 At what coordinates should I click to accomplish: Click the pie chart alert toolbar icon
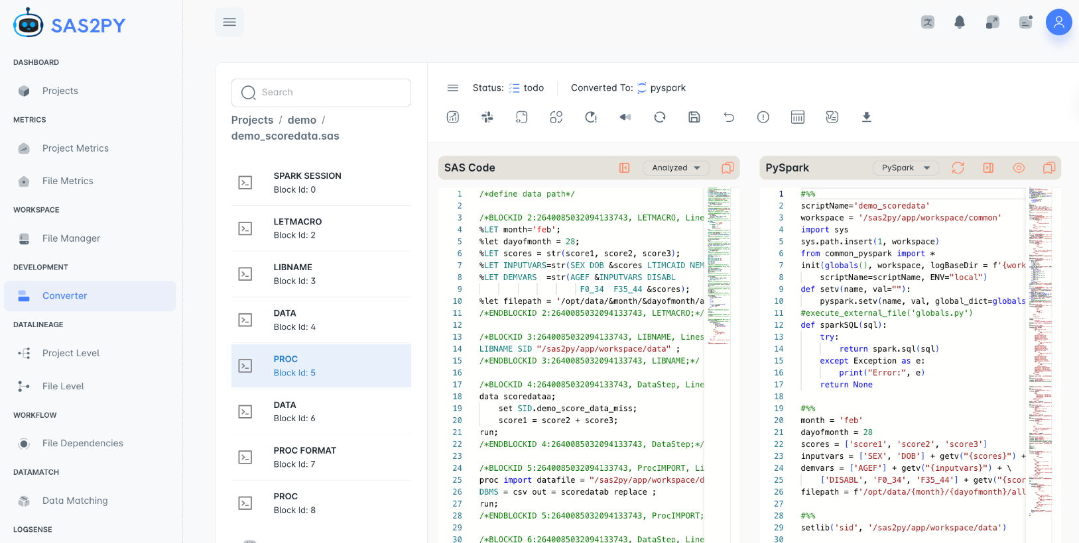click(x=591, y=117)
